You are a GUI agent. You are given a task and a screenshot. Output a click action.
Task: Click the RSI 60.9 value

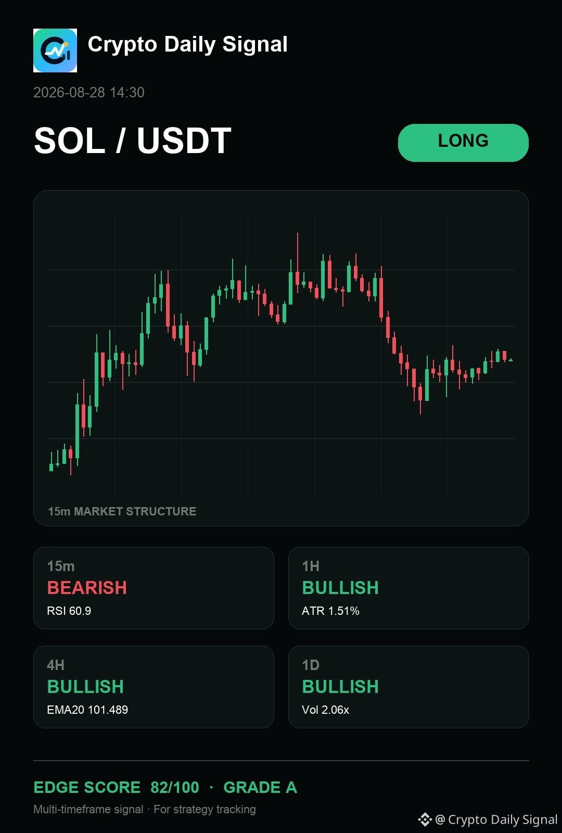click(x=69, y=611)
